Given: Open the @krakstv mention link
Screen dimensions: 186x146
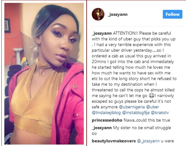Looking at the screenshot, I should (160, 113).
